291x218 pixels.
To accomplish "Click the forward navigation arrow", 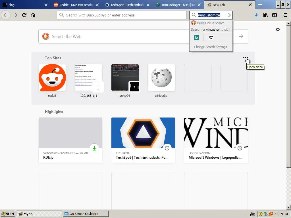I will click(15, 15).
